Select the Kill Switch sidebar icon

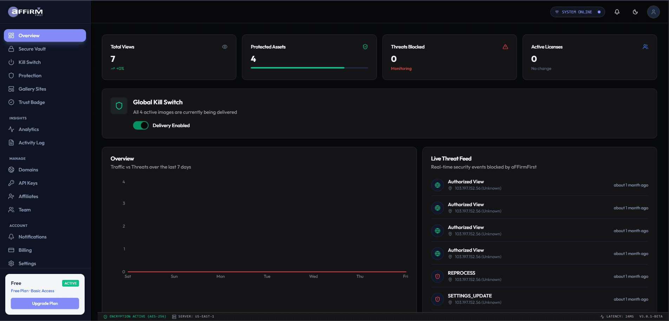12,62
